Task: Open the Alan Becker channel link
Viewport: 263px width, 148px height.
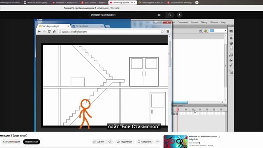Action: 193,143
